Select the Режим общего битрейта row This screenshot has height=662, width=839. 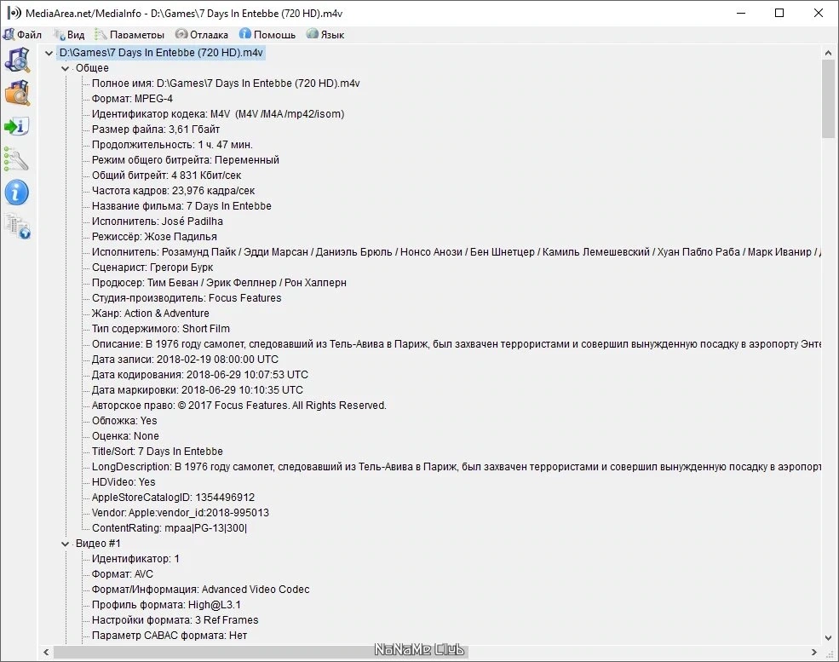pyautogui.click(x=185, y=160)
